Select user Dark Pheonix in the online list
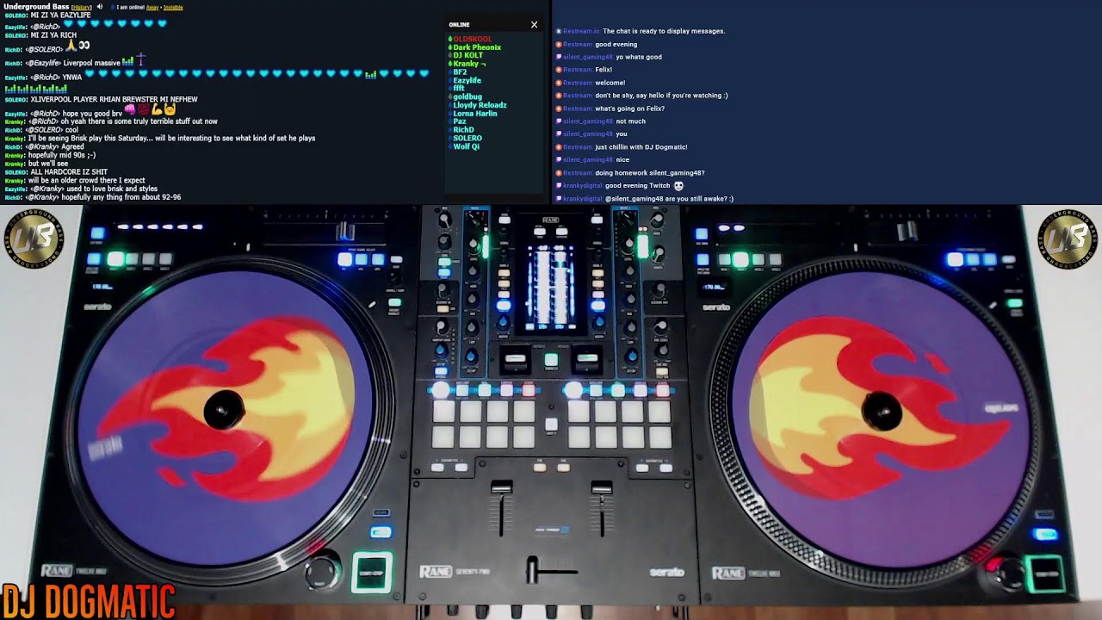This screenshot has width=1102, height=620. pyautogui.click(x=477, y=47)
